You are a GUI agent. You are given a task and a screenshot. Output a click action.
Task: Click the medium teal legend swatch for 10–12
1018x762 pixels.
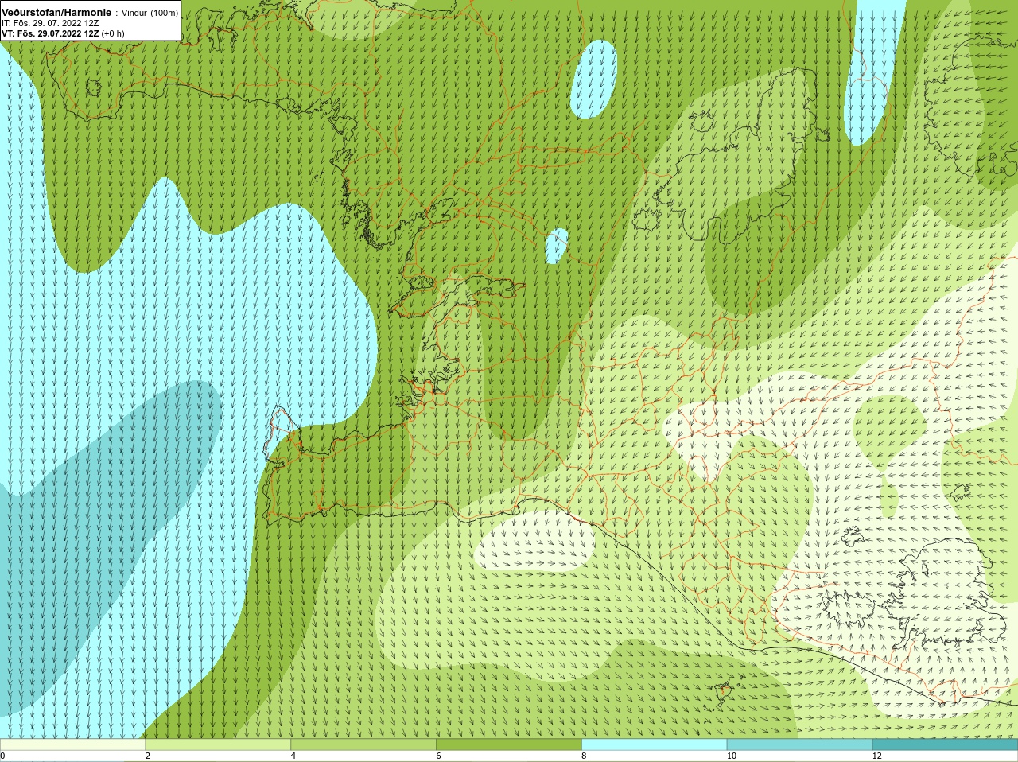(x=799, y=745)
